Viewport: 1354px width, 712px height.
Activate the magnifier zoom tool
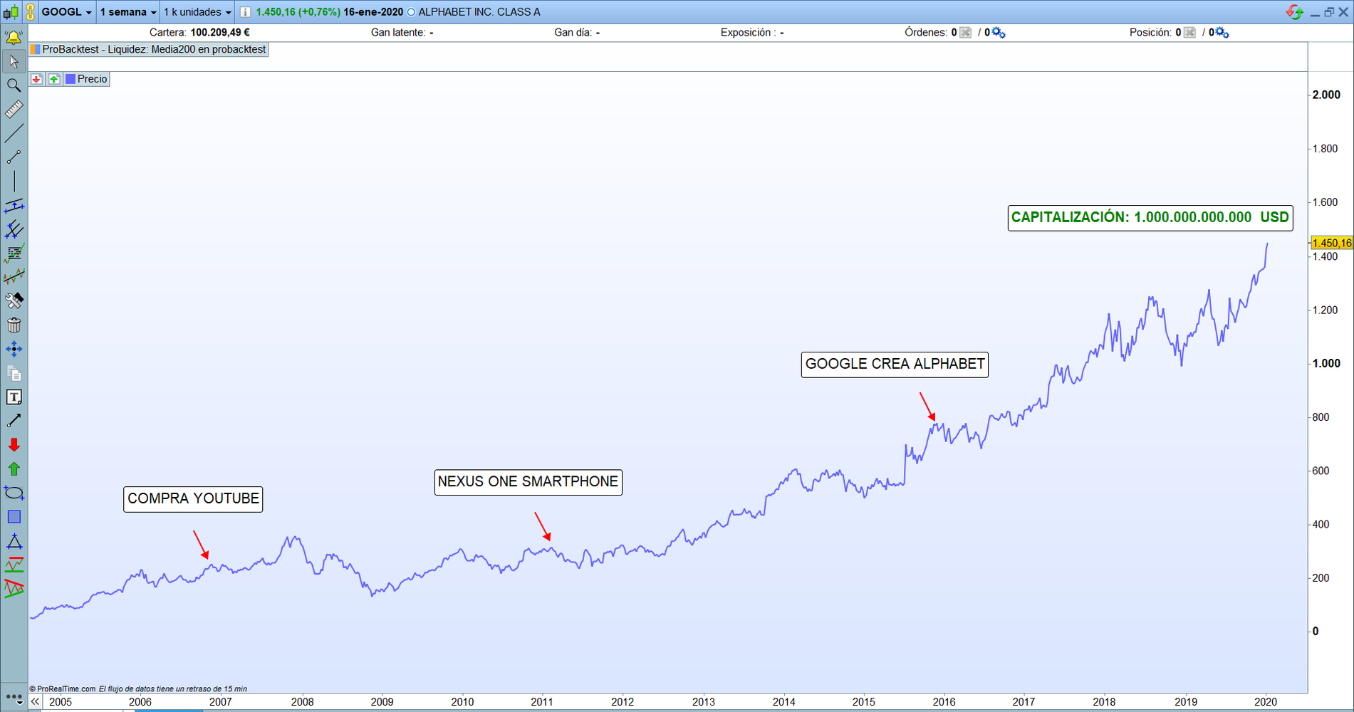click(x=14, y=85)
